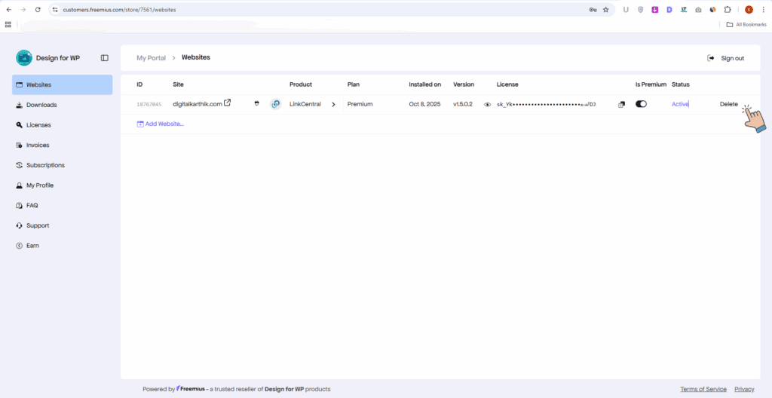
Task: Open the Extensions puzzle icon
Action: click(x=728, y=9)
